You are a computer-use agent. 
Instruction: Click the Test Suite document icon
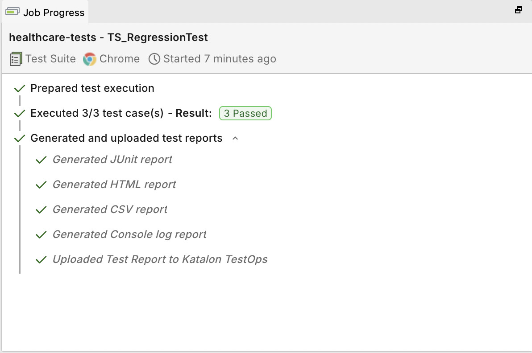click(16, 59)
